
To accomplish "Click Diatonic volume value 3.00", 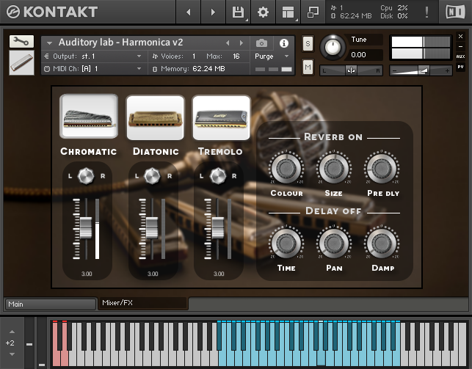I will 153,274.
